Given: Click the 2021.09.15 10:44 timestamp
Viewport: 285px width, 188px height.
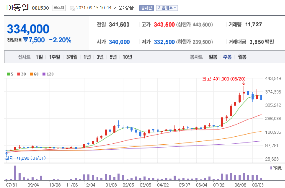Looking at the screenshot, I should point(94,8).
